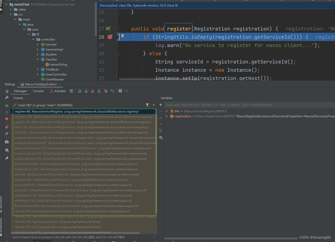Collapse the src folder
This screenshot has width=335, height=242.
click(x=11, y=14)
